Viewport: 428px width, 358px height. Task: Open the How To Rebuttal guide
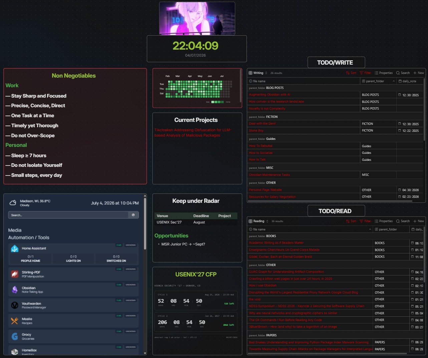(261, 146)
